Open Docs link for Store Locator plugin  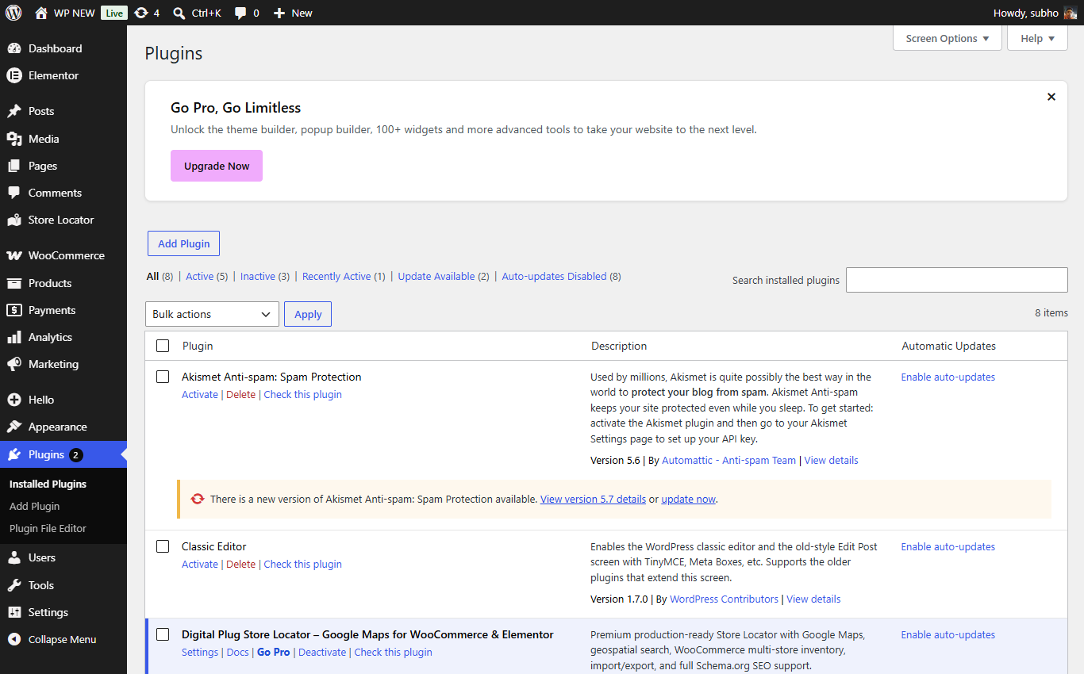(x=237, y=652)
